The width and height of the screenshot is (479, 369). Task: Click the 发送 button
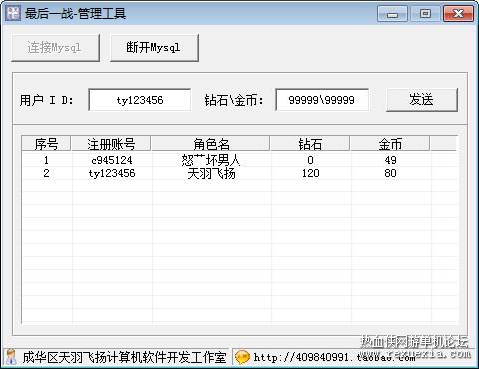pyautogui.click(x=422, y=100)
